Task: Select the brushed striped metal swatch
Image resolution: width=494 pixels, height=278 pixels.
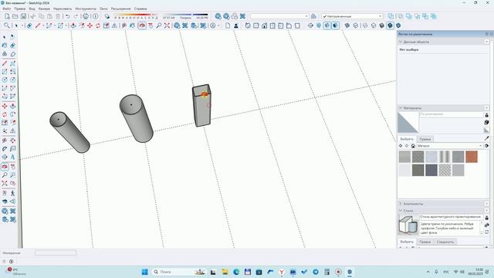Action: (x=445, y=157)
